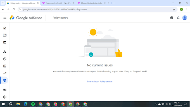Open Microsoft Edge from the taskbar
This screenshot has height=107, width=190.
pyautogui.click(x=25, y=104)
